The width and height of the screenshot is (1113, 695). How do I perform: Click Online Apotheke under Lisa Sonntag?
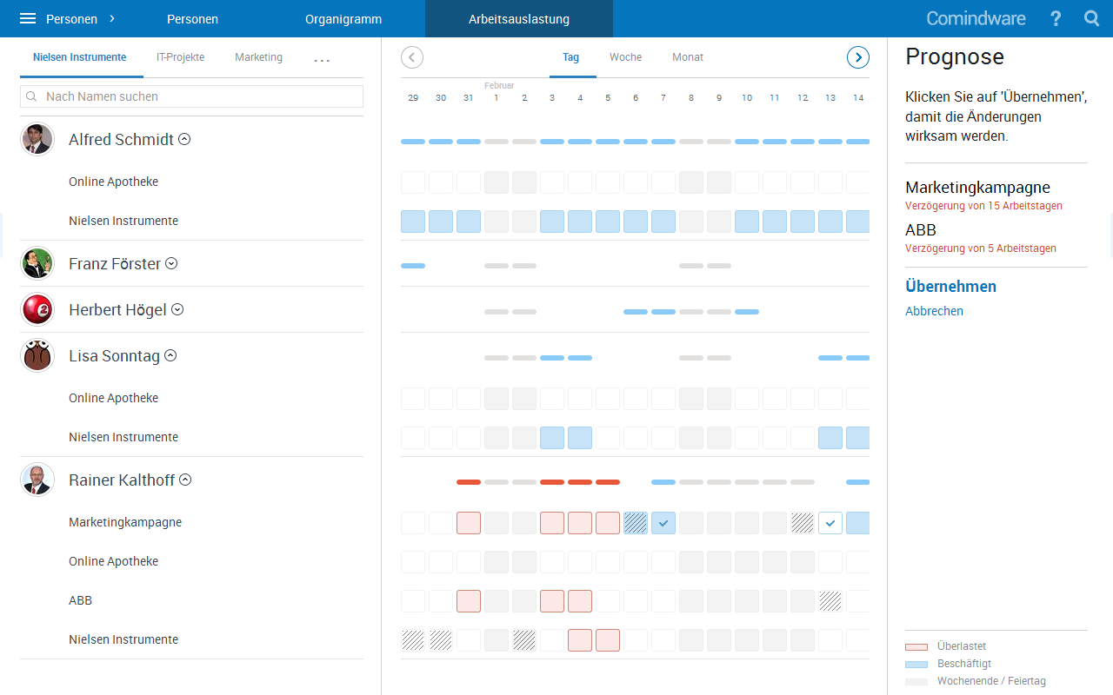coord(113,398)
